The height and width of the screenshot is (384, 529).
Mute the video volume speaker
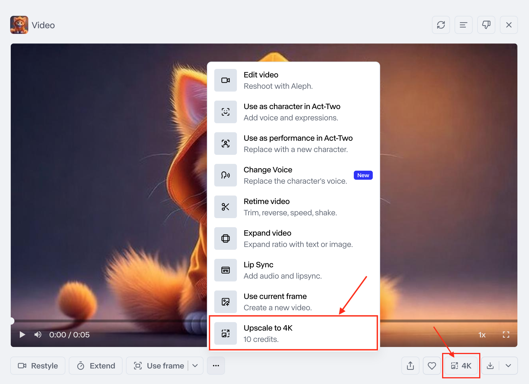(x=38, y=335)
